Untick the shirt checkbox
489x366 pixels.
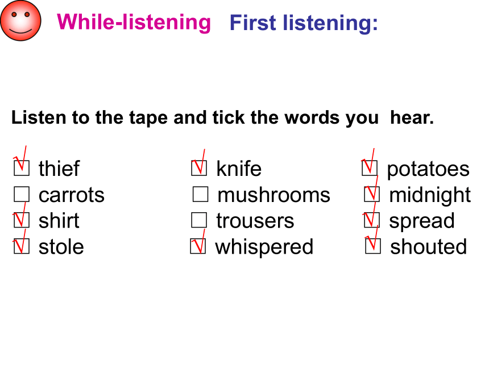coord(22,220)
